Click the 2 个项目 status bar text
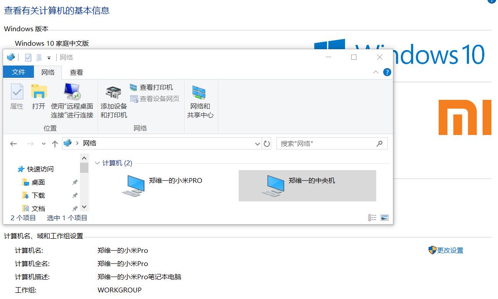Image resolution: width=498 pixels, height=299 pixels. (23, 218)
